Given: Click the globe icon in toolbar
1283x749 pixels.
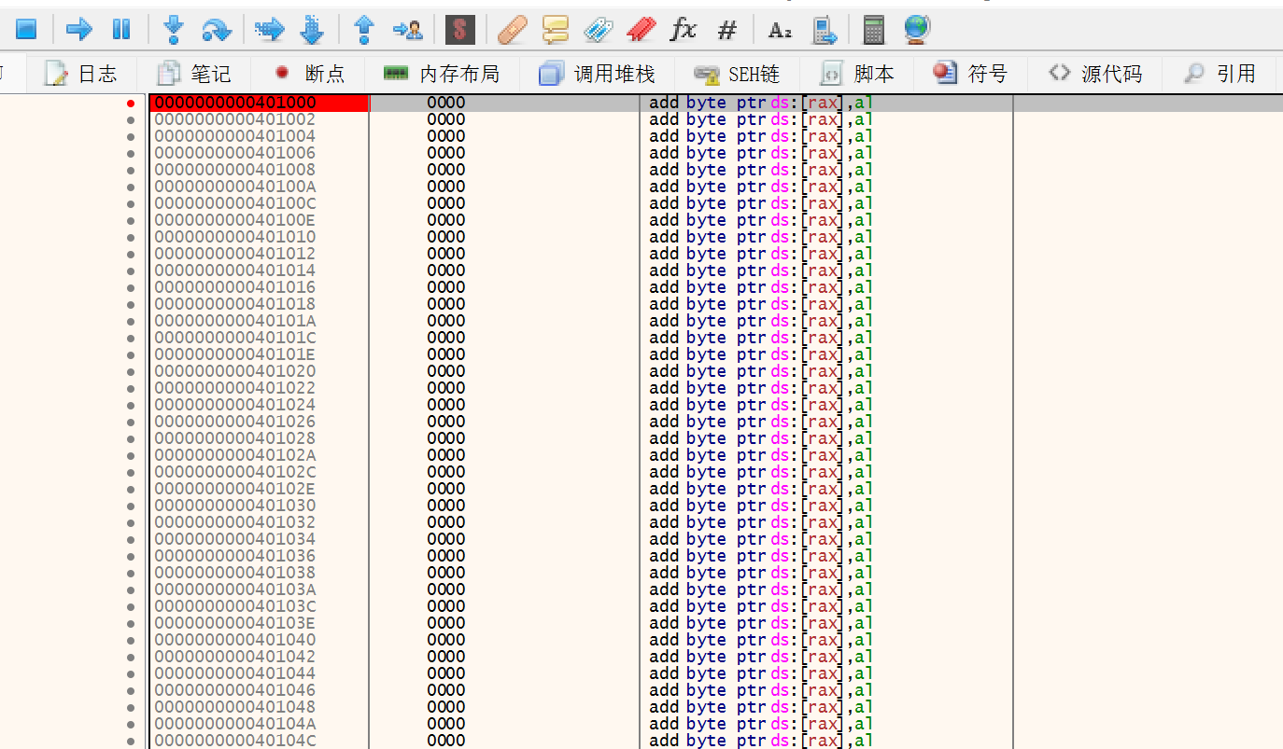Looking at the screenshot, I should (917, 30).
